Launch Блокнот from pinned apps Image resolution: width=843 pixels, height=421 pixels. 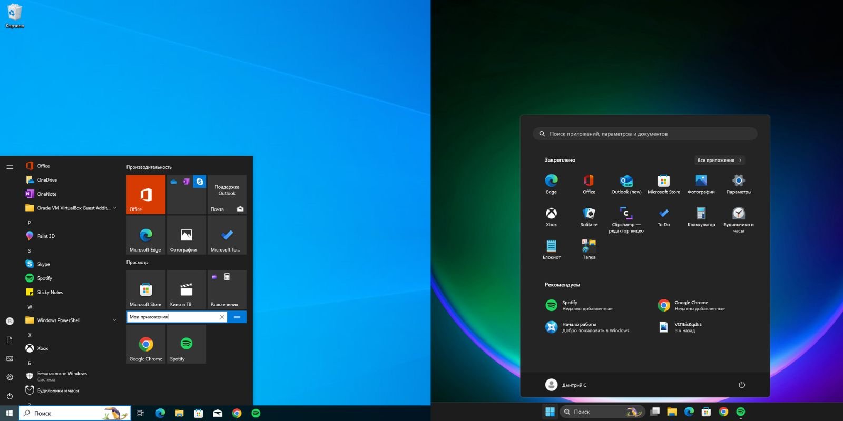pos(551,249)
